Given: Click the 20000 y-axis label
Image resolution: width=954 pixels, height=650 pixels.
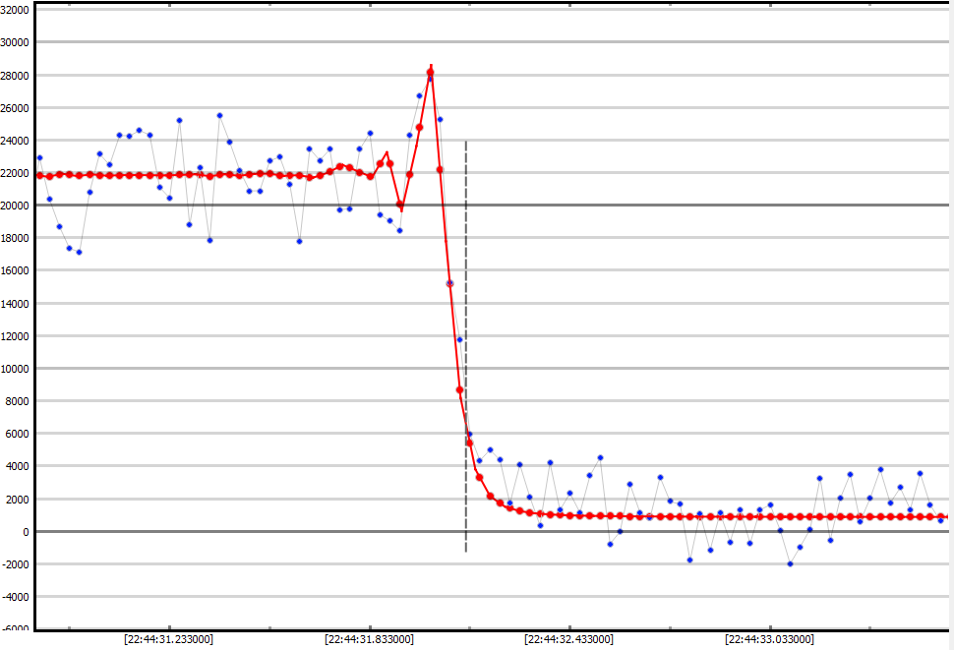Looking at the screenshot, I should coord(15,206).
